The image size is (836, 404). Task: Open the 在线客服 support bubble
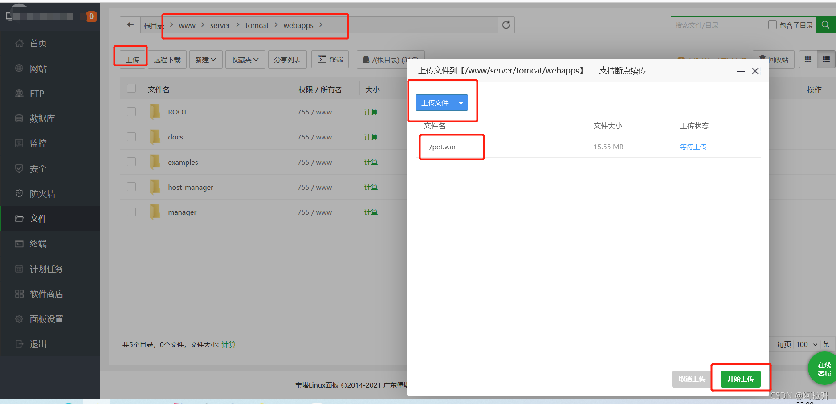tap(824, 369)
